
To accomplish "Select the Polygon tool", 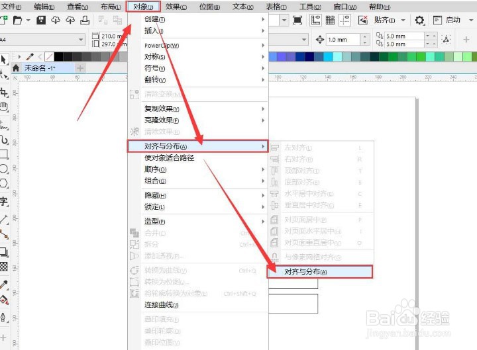I will click(4, 183).
